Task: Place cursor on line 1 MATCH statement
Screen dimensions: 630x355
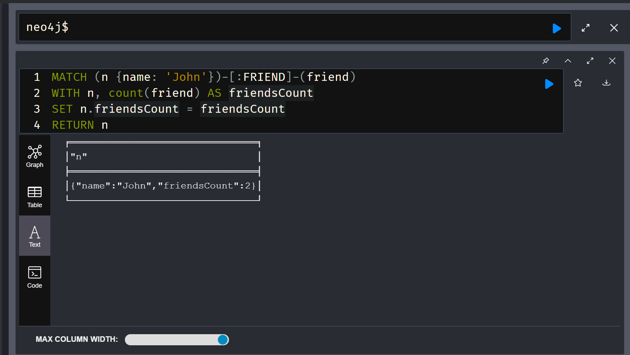Action: click(x=204, y=77)
